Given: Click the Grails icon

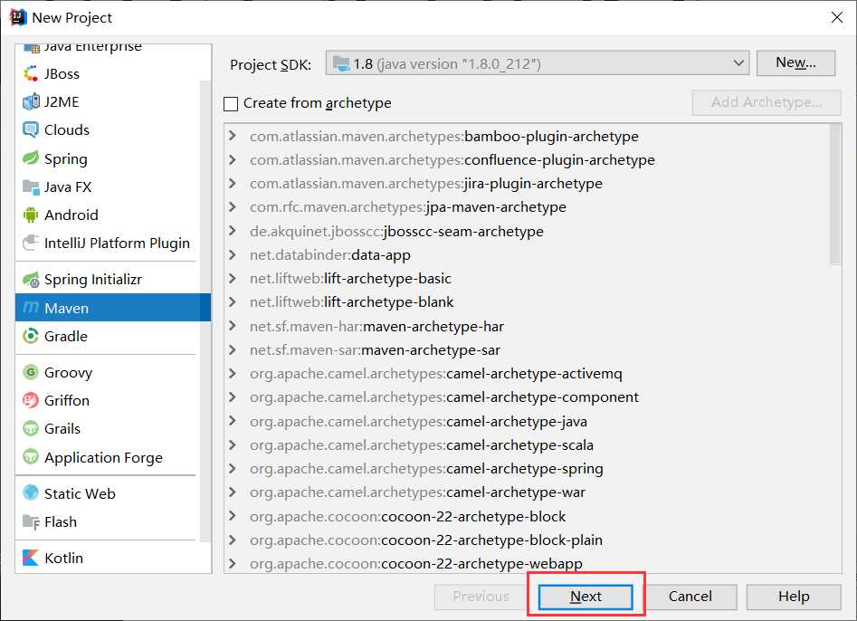Looking at the screenshot, I should point(31,428).
